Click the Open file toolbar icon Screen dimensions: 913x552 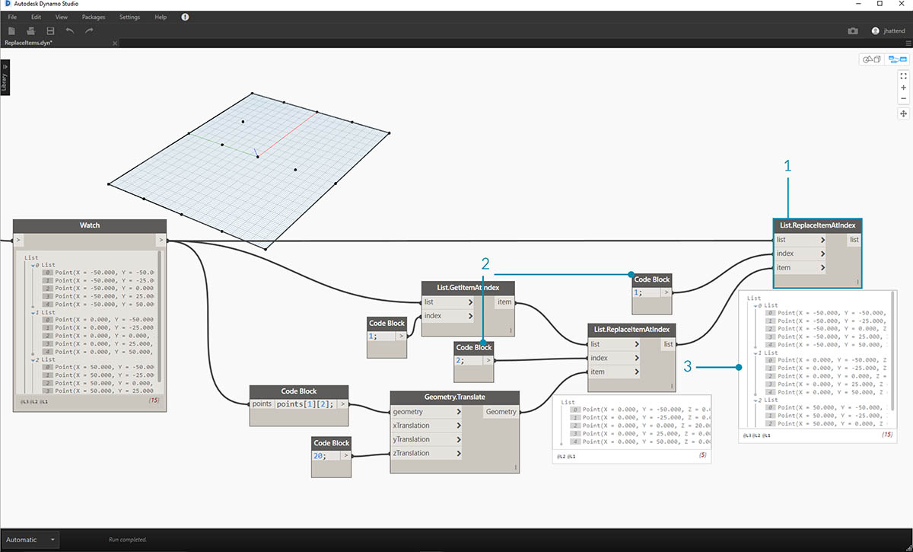click(31, 30)
